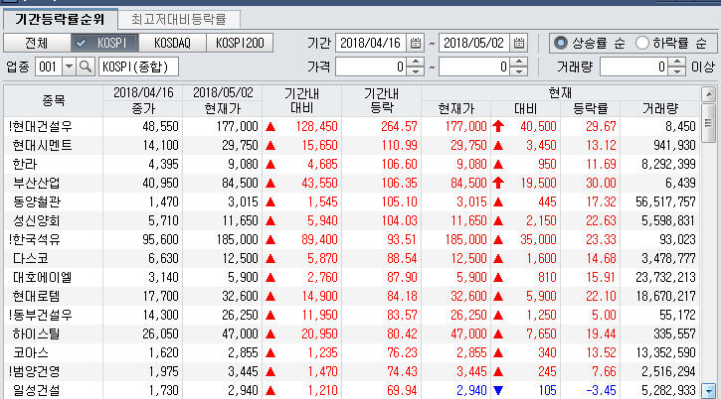Screen dimensions: 721x399
Task: Select the 대호에이엘 stock row
Action: [352, 277]
